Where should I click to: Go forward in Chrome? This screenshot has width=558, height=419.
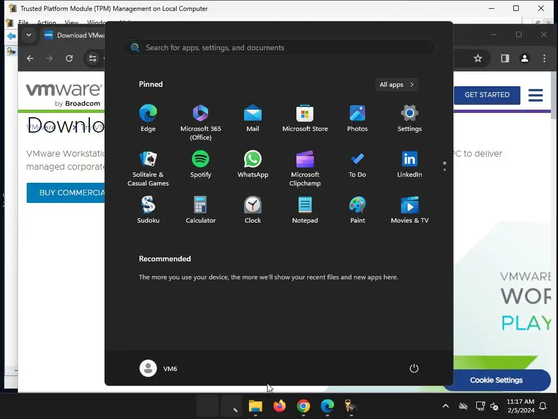pos(50,58)
